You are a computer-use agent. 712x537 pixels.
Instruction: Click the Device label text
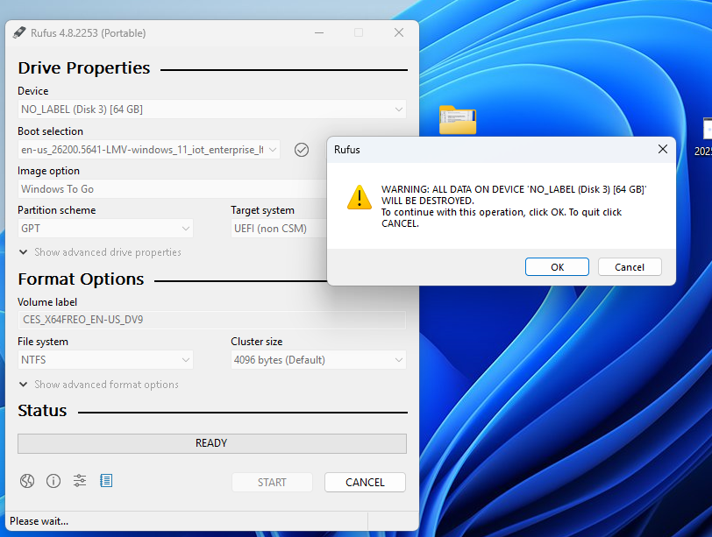(33, 91)
